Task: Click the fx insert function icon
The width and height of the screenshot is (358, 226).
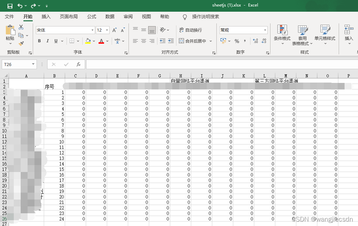Action: click(79, 64)
